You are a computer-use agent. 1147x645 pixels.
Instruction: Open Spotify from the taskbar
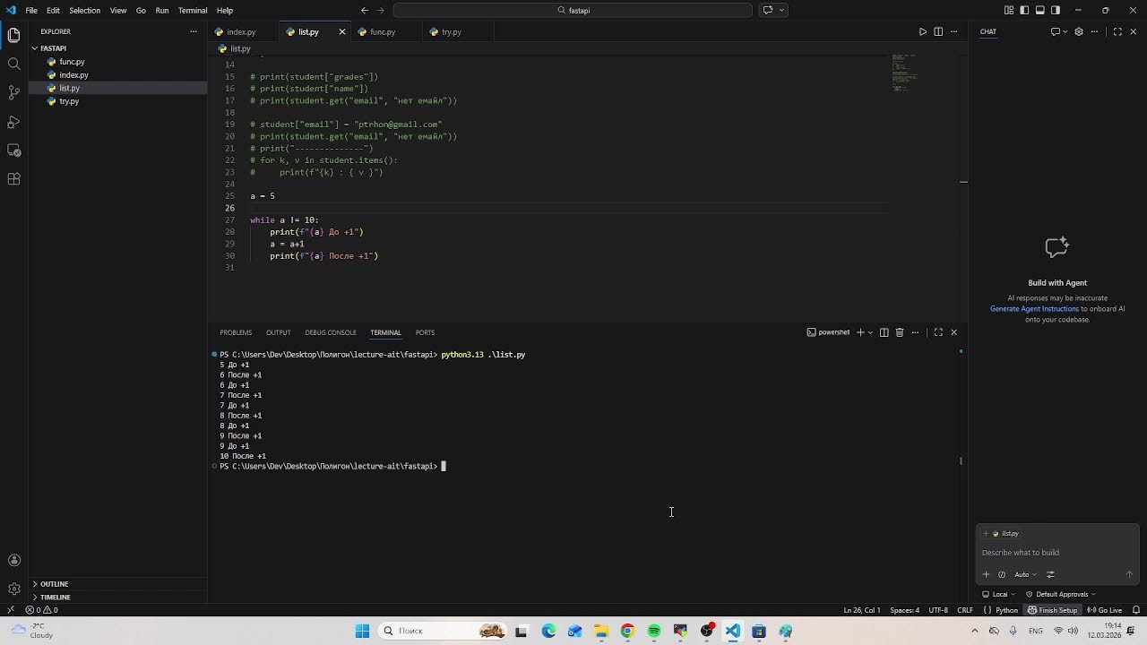654,631
